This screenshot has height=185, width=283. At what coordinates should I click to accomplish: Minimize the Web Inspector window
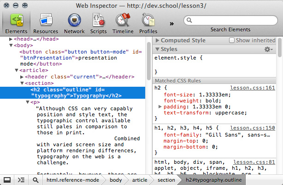(16, 6)
